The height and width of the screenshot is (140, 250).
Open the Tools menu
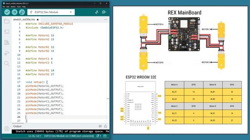[19, 7]
